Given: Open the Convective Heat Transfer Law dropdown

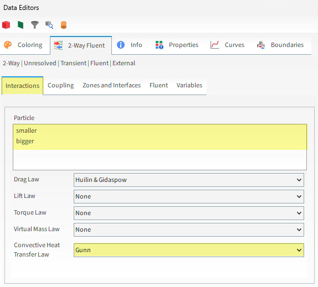Looking at the screenshot, I should pyautogui.click(x=189, y=250).
